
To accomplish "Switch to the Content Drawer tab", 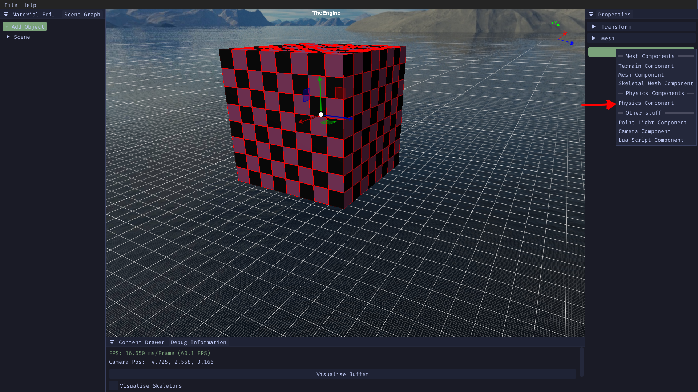I will (141, 342).
